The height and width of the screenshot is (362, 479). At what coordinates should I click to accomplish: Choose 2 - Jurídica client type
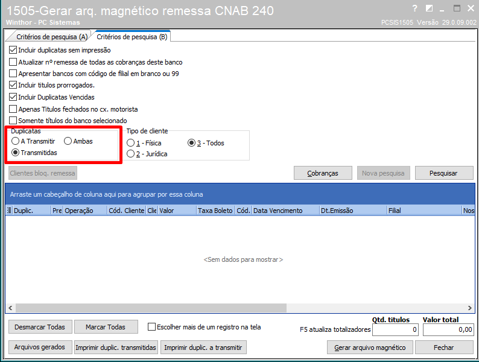(x=130, y=154)
